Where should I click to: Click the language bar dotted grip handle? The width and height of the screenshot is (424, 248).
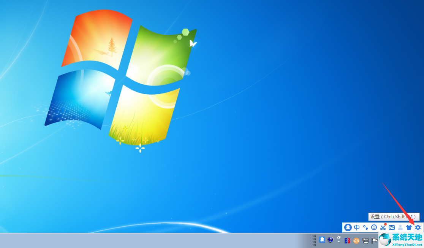pos(314,240)
